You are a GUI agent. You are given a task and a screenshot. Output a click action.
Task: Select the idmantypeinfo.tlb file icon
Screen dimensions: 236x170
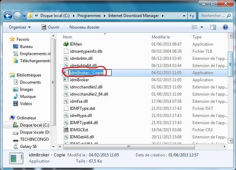tap(66, 51)
